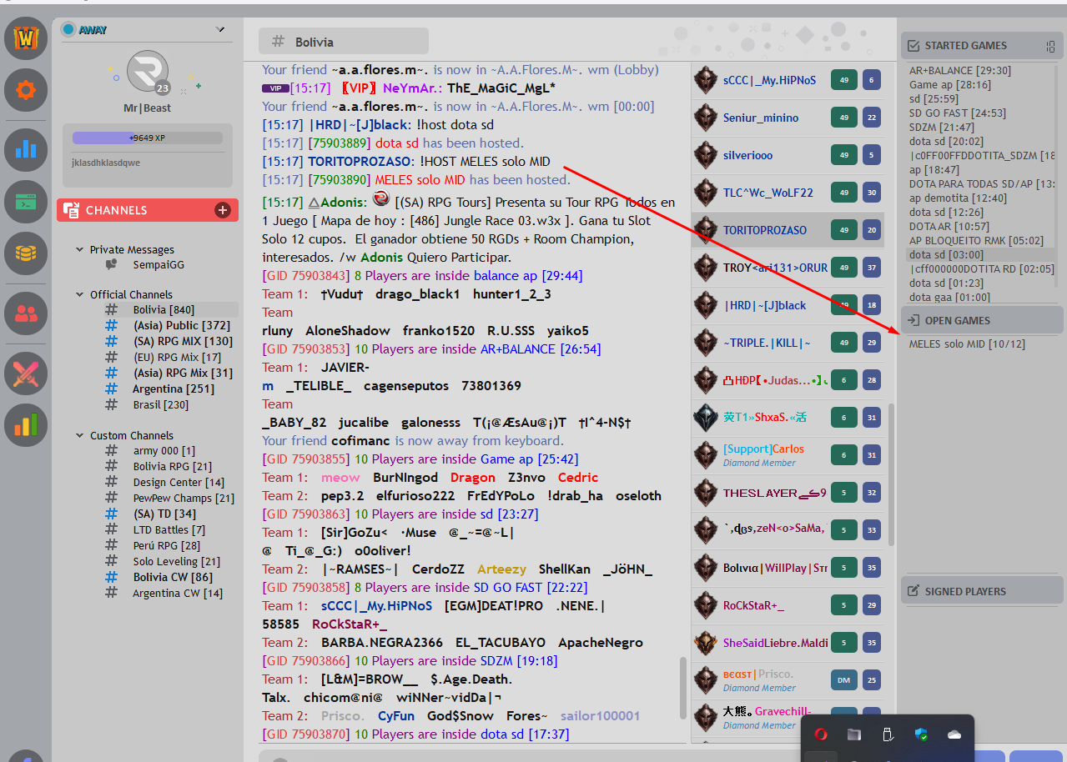Click TORITOPROZASO's avatar in the user list
This screenshot has width=1067, height=762.
pos(706,230)
